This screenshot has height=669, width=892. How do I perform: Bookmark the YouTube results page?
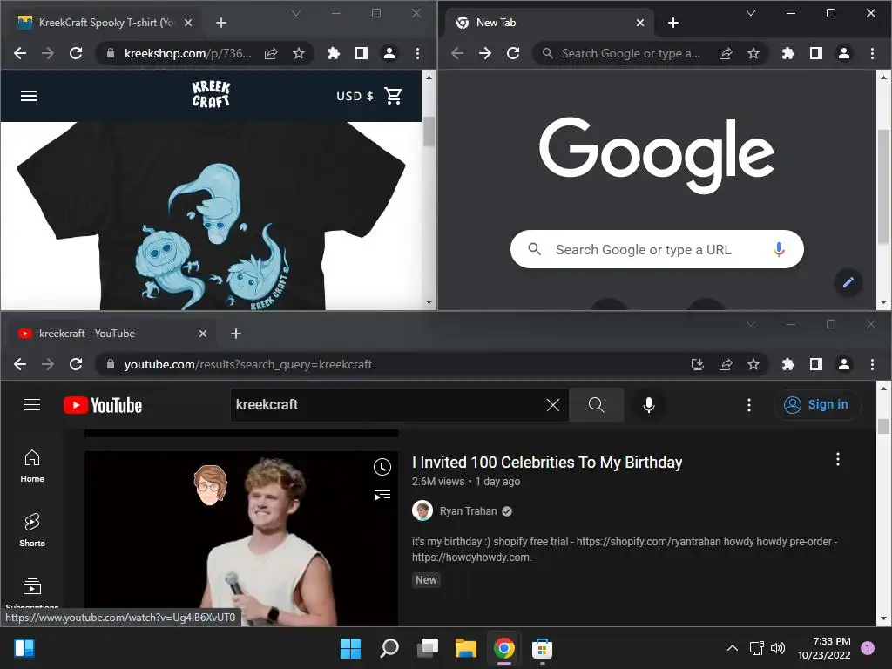coord(753,364)
